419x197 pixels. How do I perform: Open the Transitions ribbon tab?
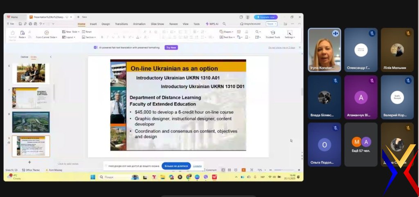tap(121, 24)
